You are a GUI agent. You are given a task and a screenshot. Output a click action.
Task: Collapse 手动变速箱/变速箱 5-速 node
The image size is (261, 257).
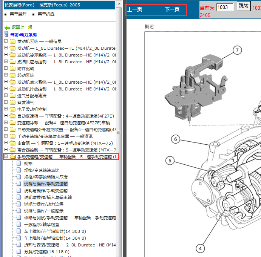(6, 156)
